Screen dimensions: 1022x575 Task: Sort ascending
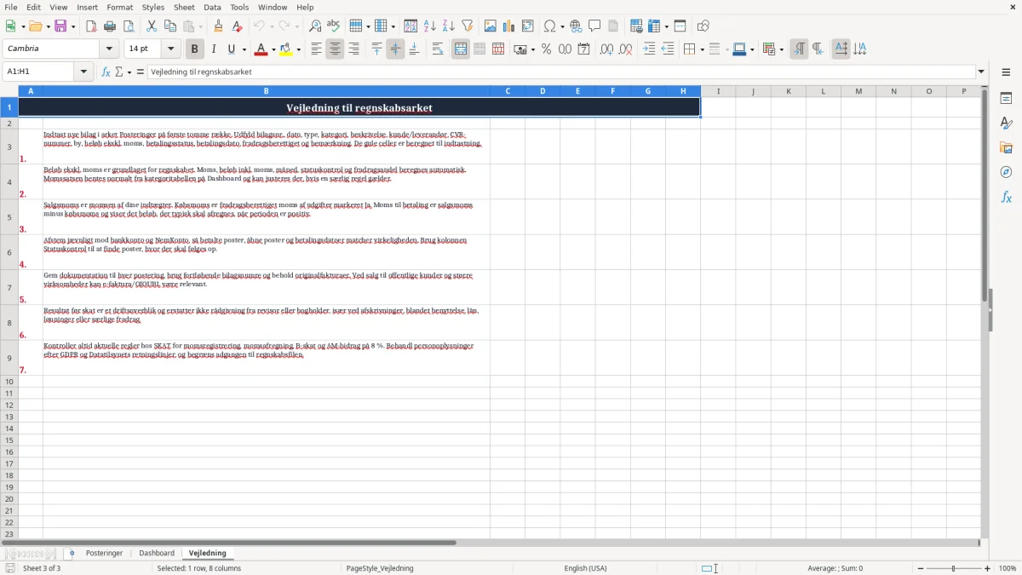point(430,26)
